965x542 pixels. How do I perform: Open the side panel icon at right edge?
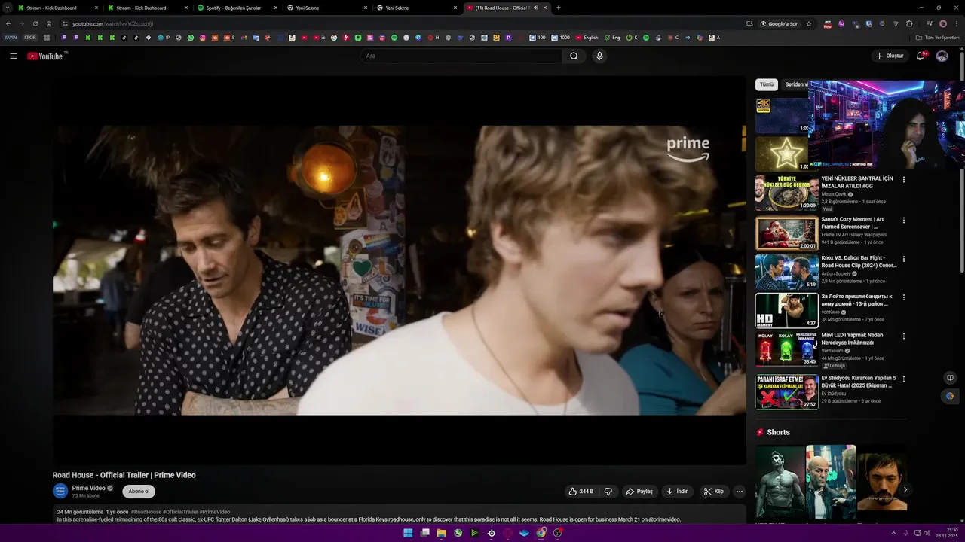[950, 378]
